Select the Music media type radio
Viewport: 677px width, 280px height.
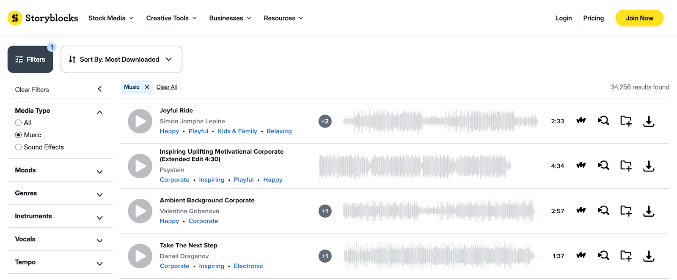coord(18,135)
